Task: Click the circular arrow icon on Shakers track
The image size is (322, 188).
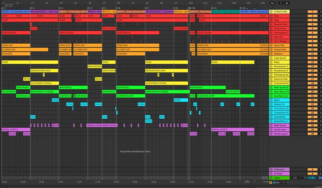Action: tap(271, 54)
